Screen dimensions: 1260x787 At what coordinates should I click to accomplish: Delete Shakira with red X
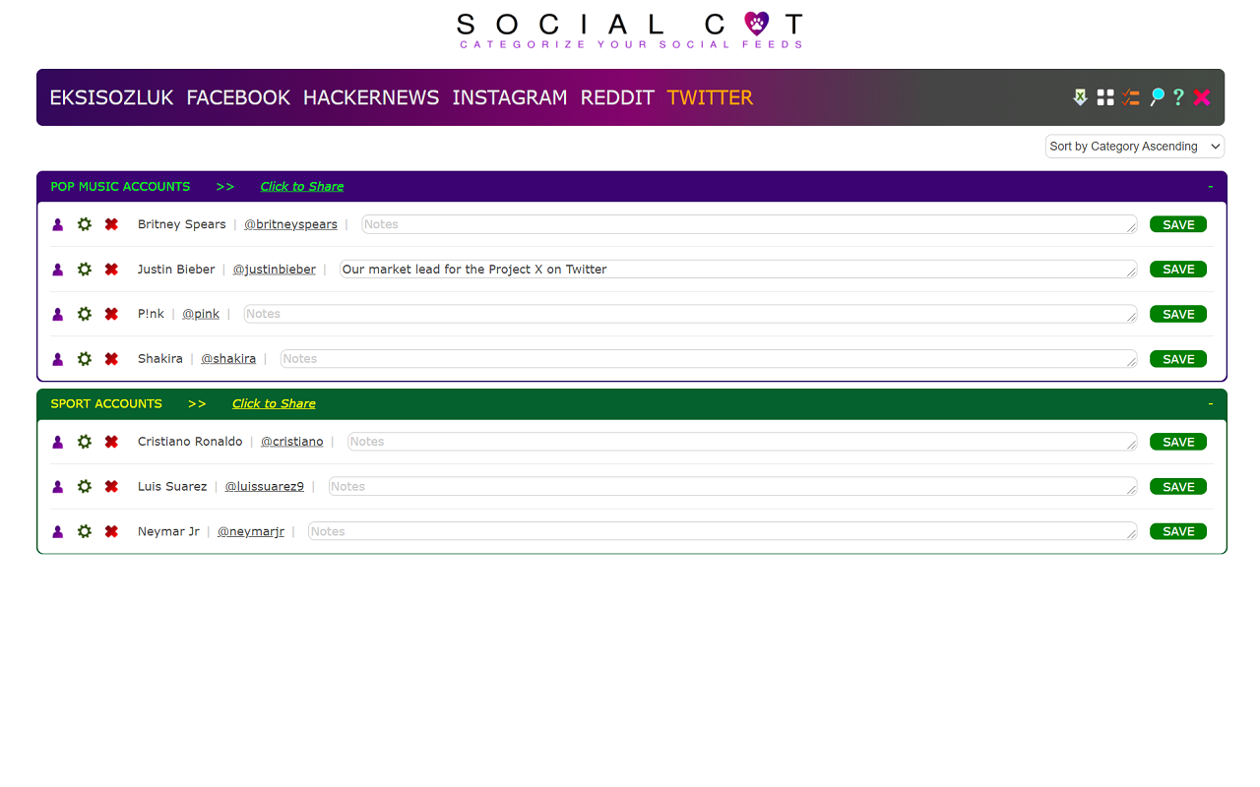click(x=111, y=359)
